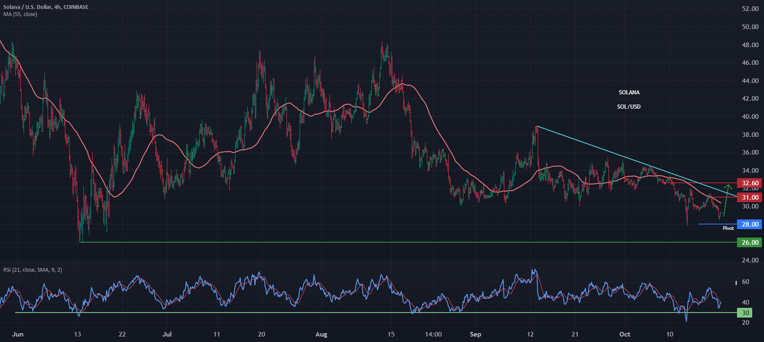Select the green RSI horizontal line at 30
This screenshot has height=342, width=764.
pos(376,313)
